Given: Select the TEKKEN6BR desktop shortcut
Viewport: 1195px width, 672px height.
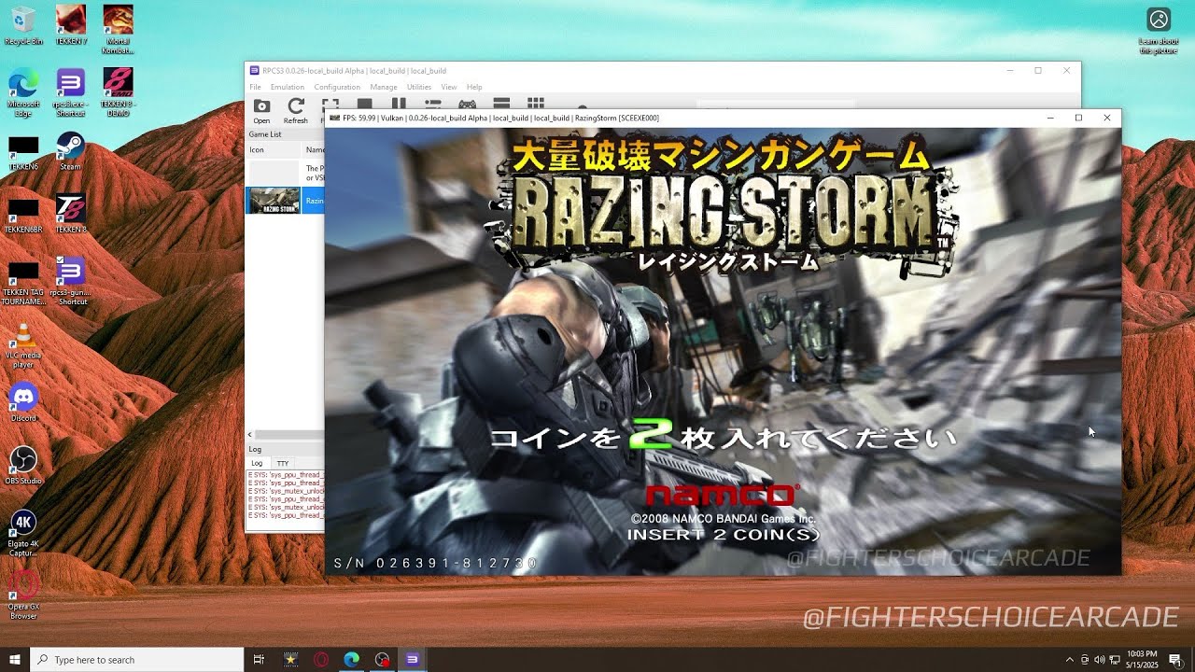Looking at the screenshot, I should tap(23, 216).
